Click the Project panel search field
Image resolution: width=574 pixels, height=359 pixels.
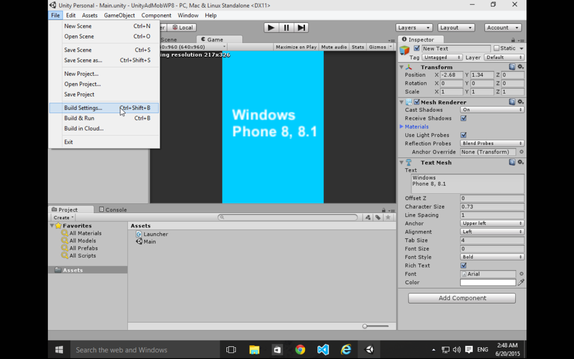(x=287, y=217)
